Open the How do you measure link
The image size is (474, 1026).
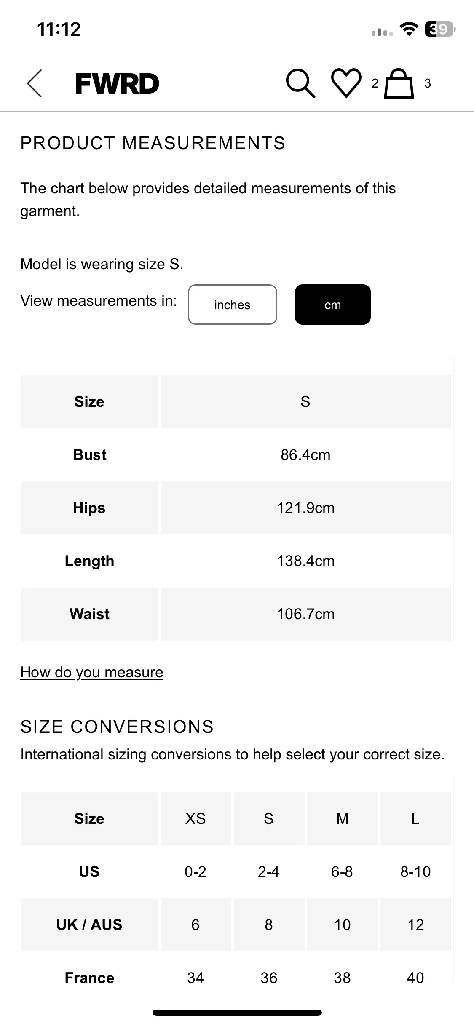coord(92,672)
